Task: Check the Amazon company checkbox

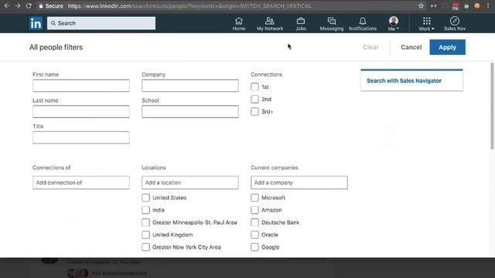Action: tap(254, 210)
